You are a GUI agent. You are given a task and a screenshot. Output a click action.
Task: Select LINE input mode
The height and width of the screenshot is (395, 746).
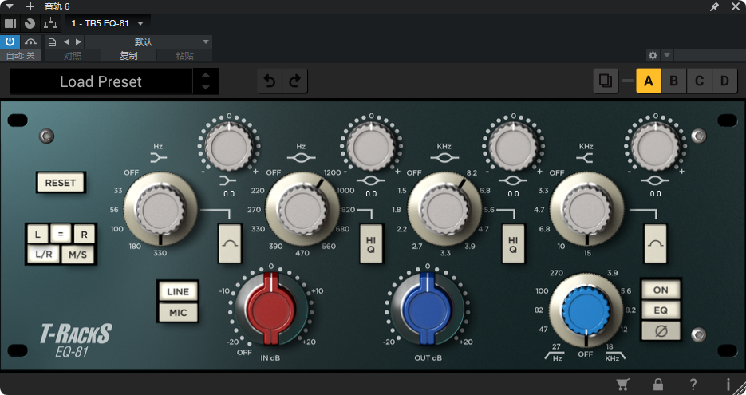[178, 292]
